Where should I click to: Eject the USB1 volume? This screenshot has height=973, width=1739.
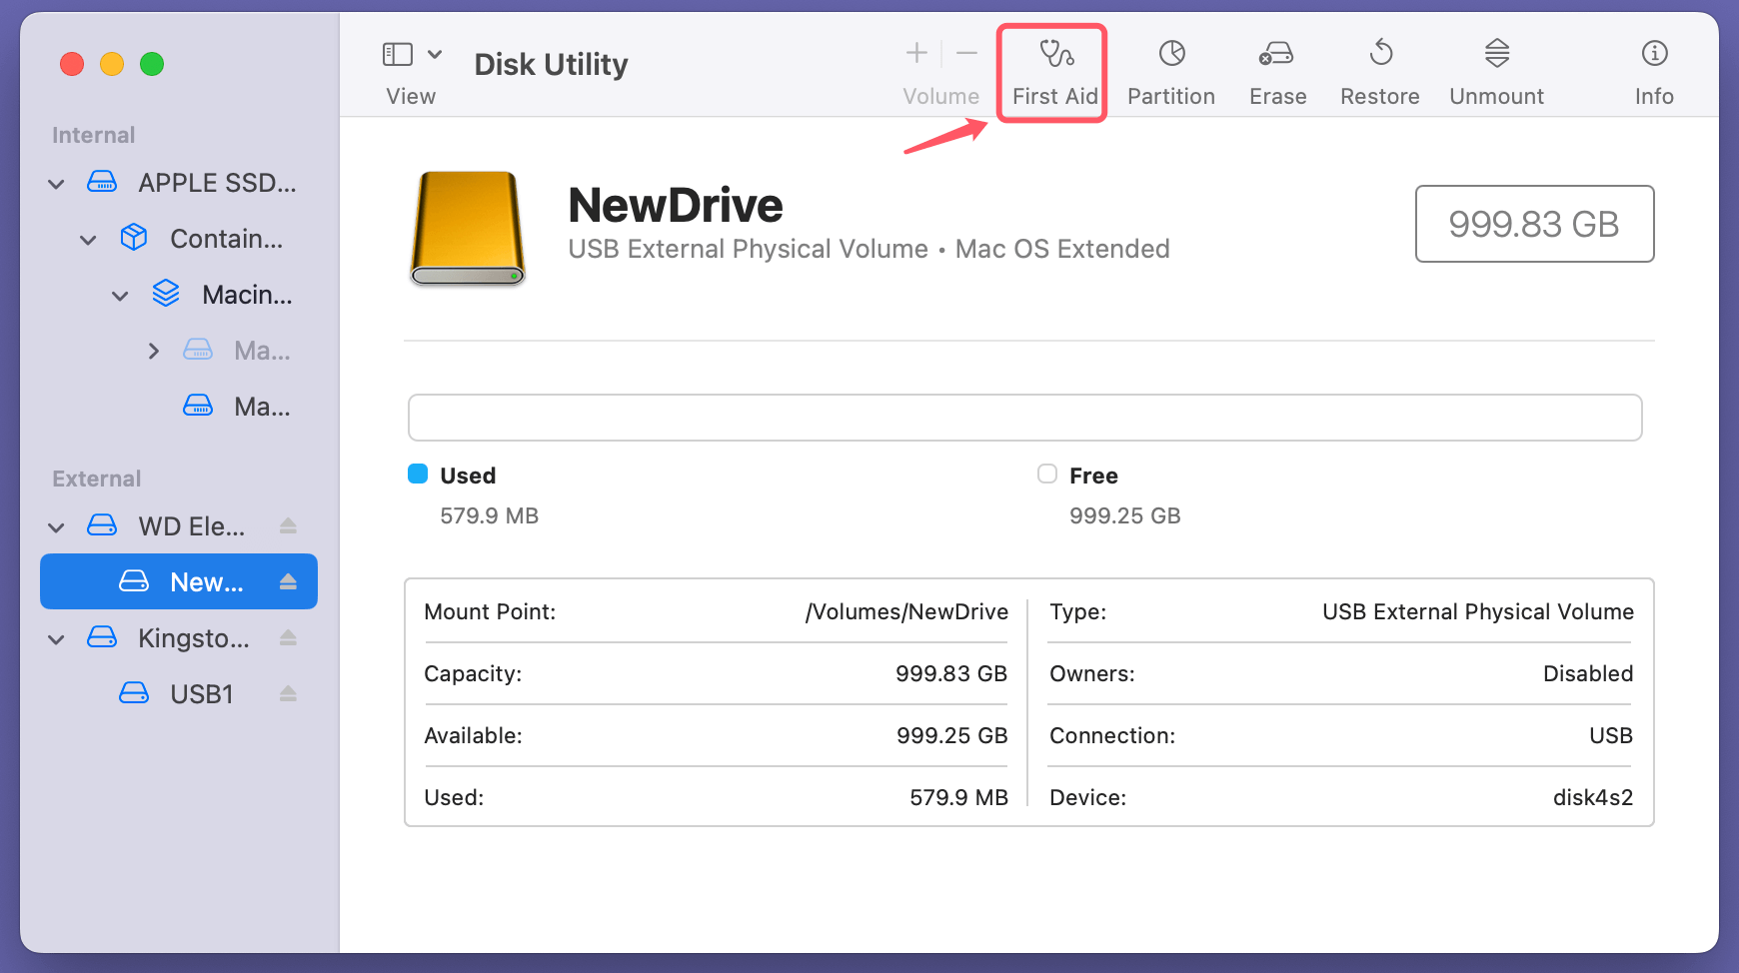288,693
